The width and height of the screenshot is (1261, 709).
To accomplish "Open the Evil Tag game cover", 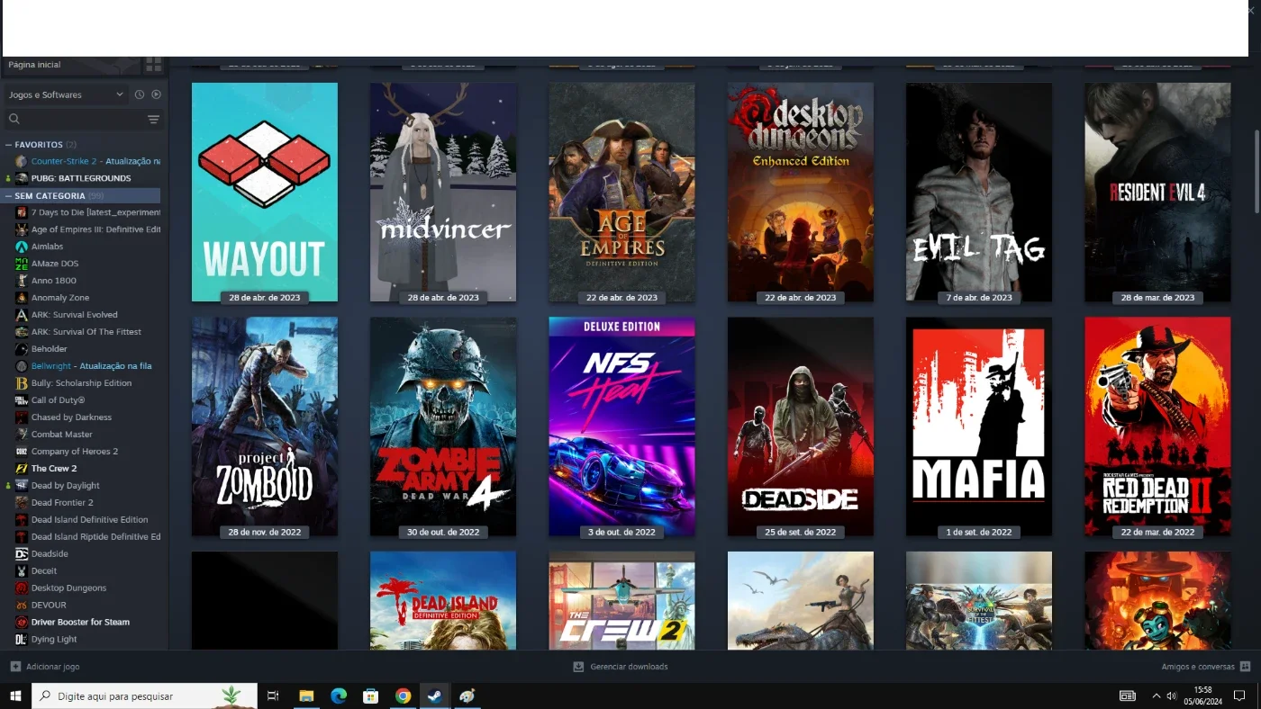I will (979, 192).
